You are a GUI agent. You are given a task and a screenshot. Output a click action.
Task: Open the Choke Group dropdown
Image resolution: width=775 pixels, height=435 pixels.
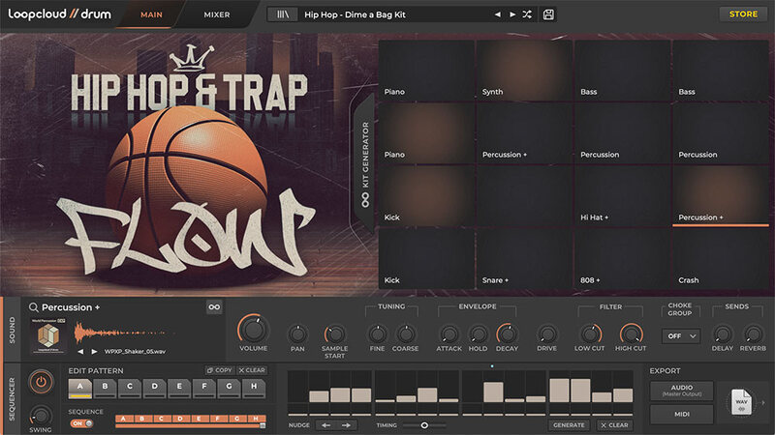click(680, 336)
